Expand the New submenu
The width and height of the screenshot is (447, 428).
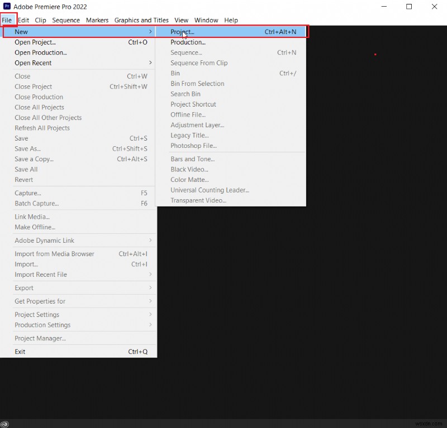coord(79,32)
